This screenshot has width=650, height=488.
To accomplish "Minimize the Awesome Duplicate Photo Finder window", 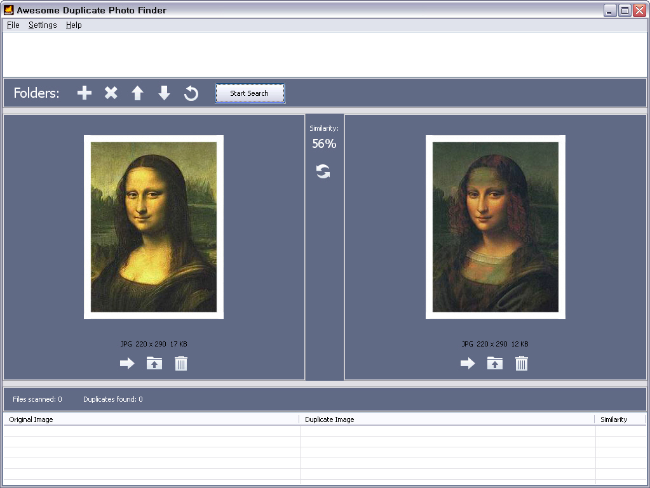I will coord(610,10).
